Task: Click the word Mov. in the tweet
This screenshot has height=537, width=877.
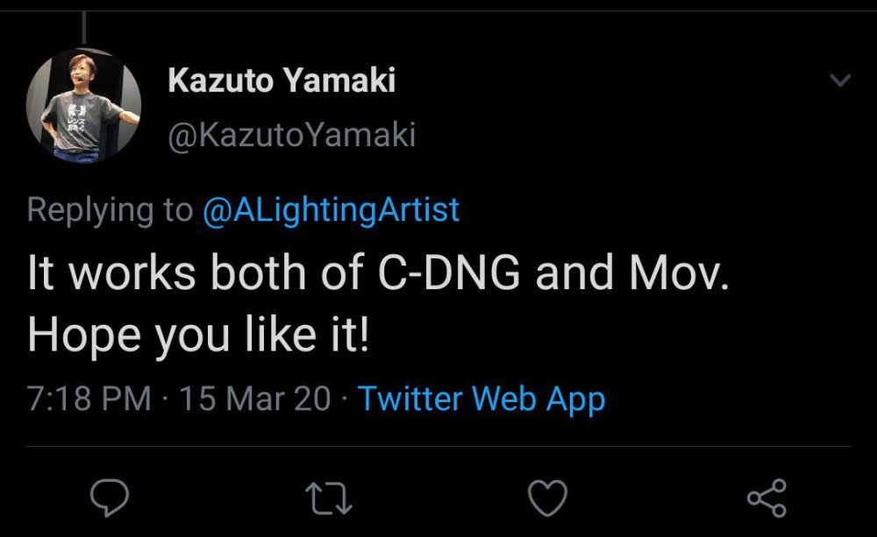Action: (x=679, y=272)
